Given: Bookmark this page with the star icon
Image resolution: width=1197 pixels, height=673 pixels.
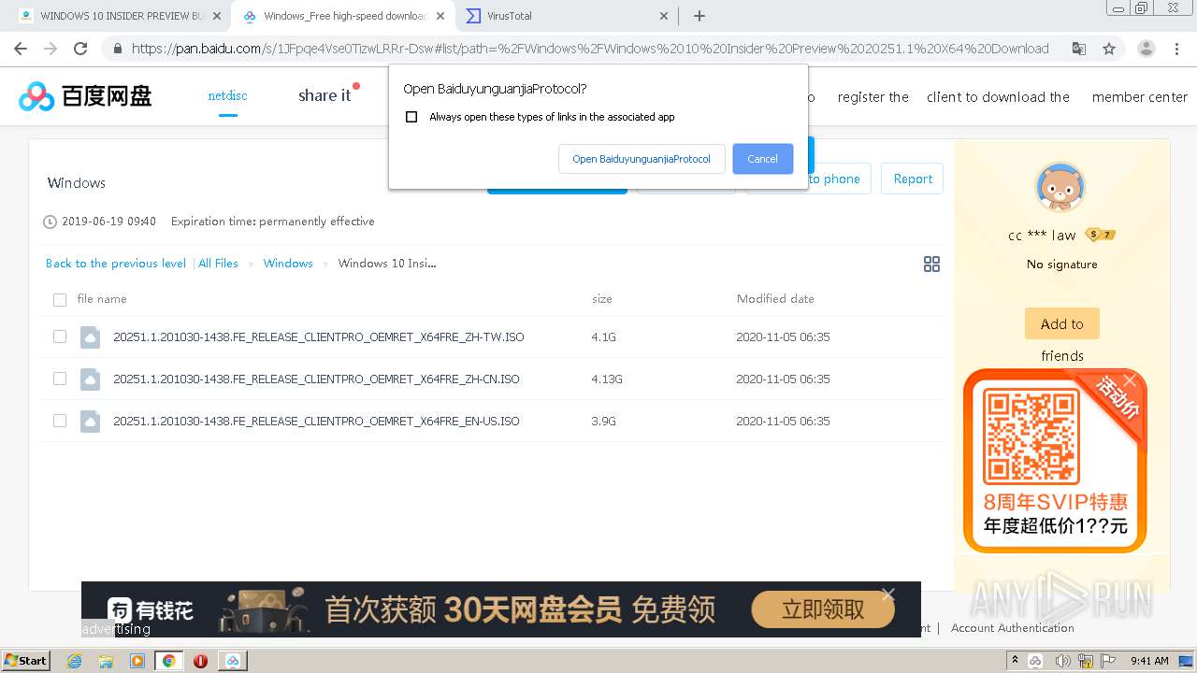Looking at the screenshot, I should click(x=1109, y=49).
